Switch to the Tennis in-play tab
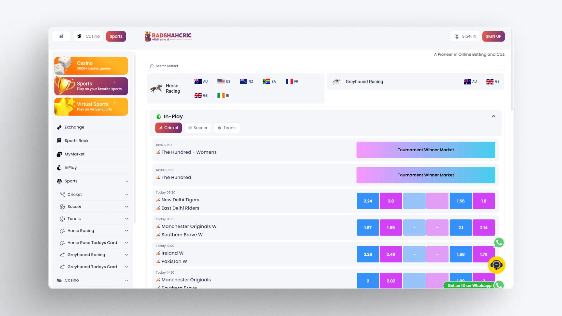 (x=227, y=128)
